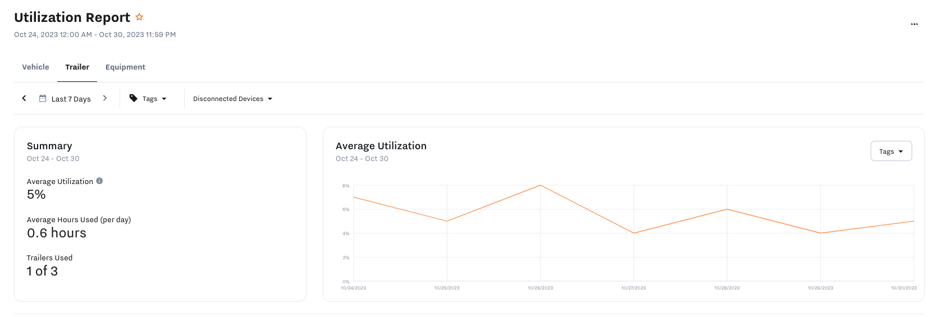Go to next date range arrow

pyautogui.click(x=105, y=98)
